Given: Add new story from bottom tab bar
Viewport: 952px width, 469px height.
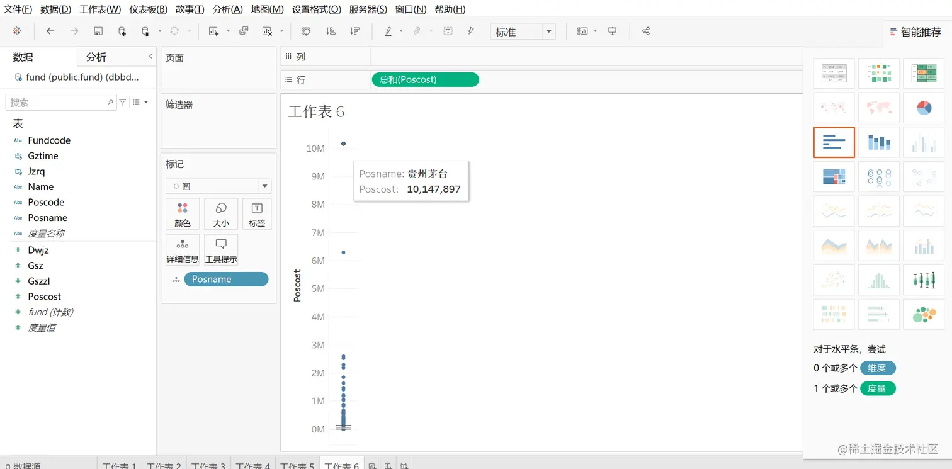Looking at the screenshot, I should pos(404,466).
